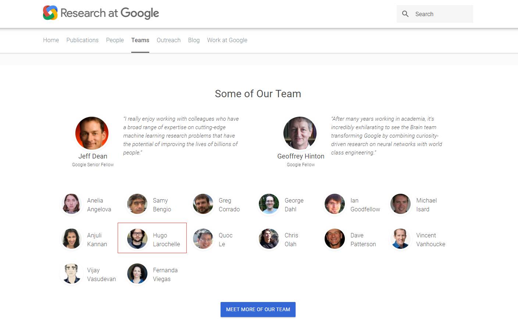Select the Samy Bengio name link
The width and height of the screenshot is (518, 324).
162,205
